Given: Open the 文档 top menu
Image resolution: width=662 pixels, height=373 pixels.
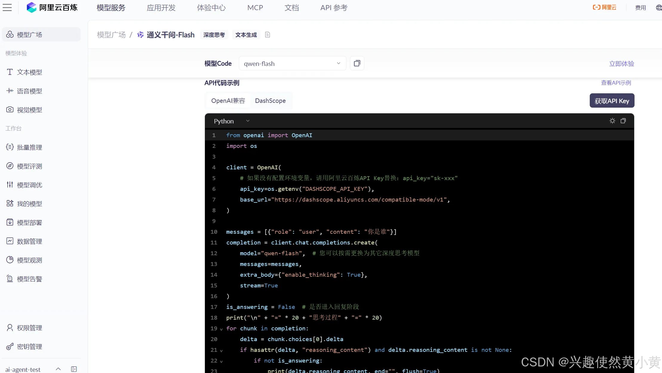Looking at the screenshot, I should click(x=292, y=8).
